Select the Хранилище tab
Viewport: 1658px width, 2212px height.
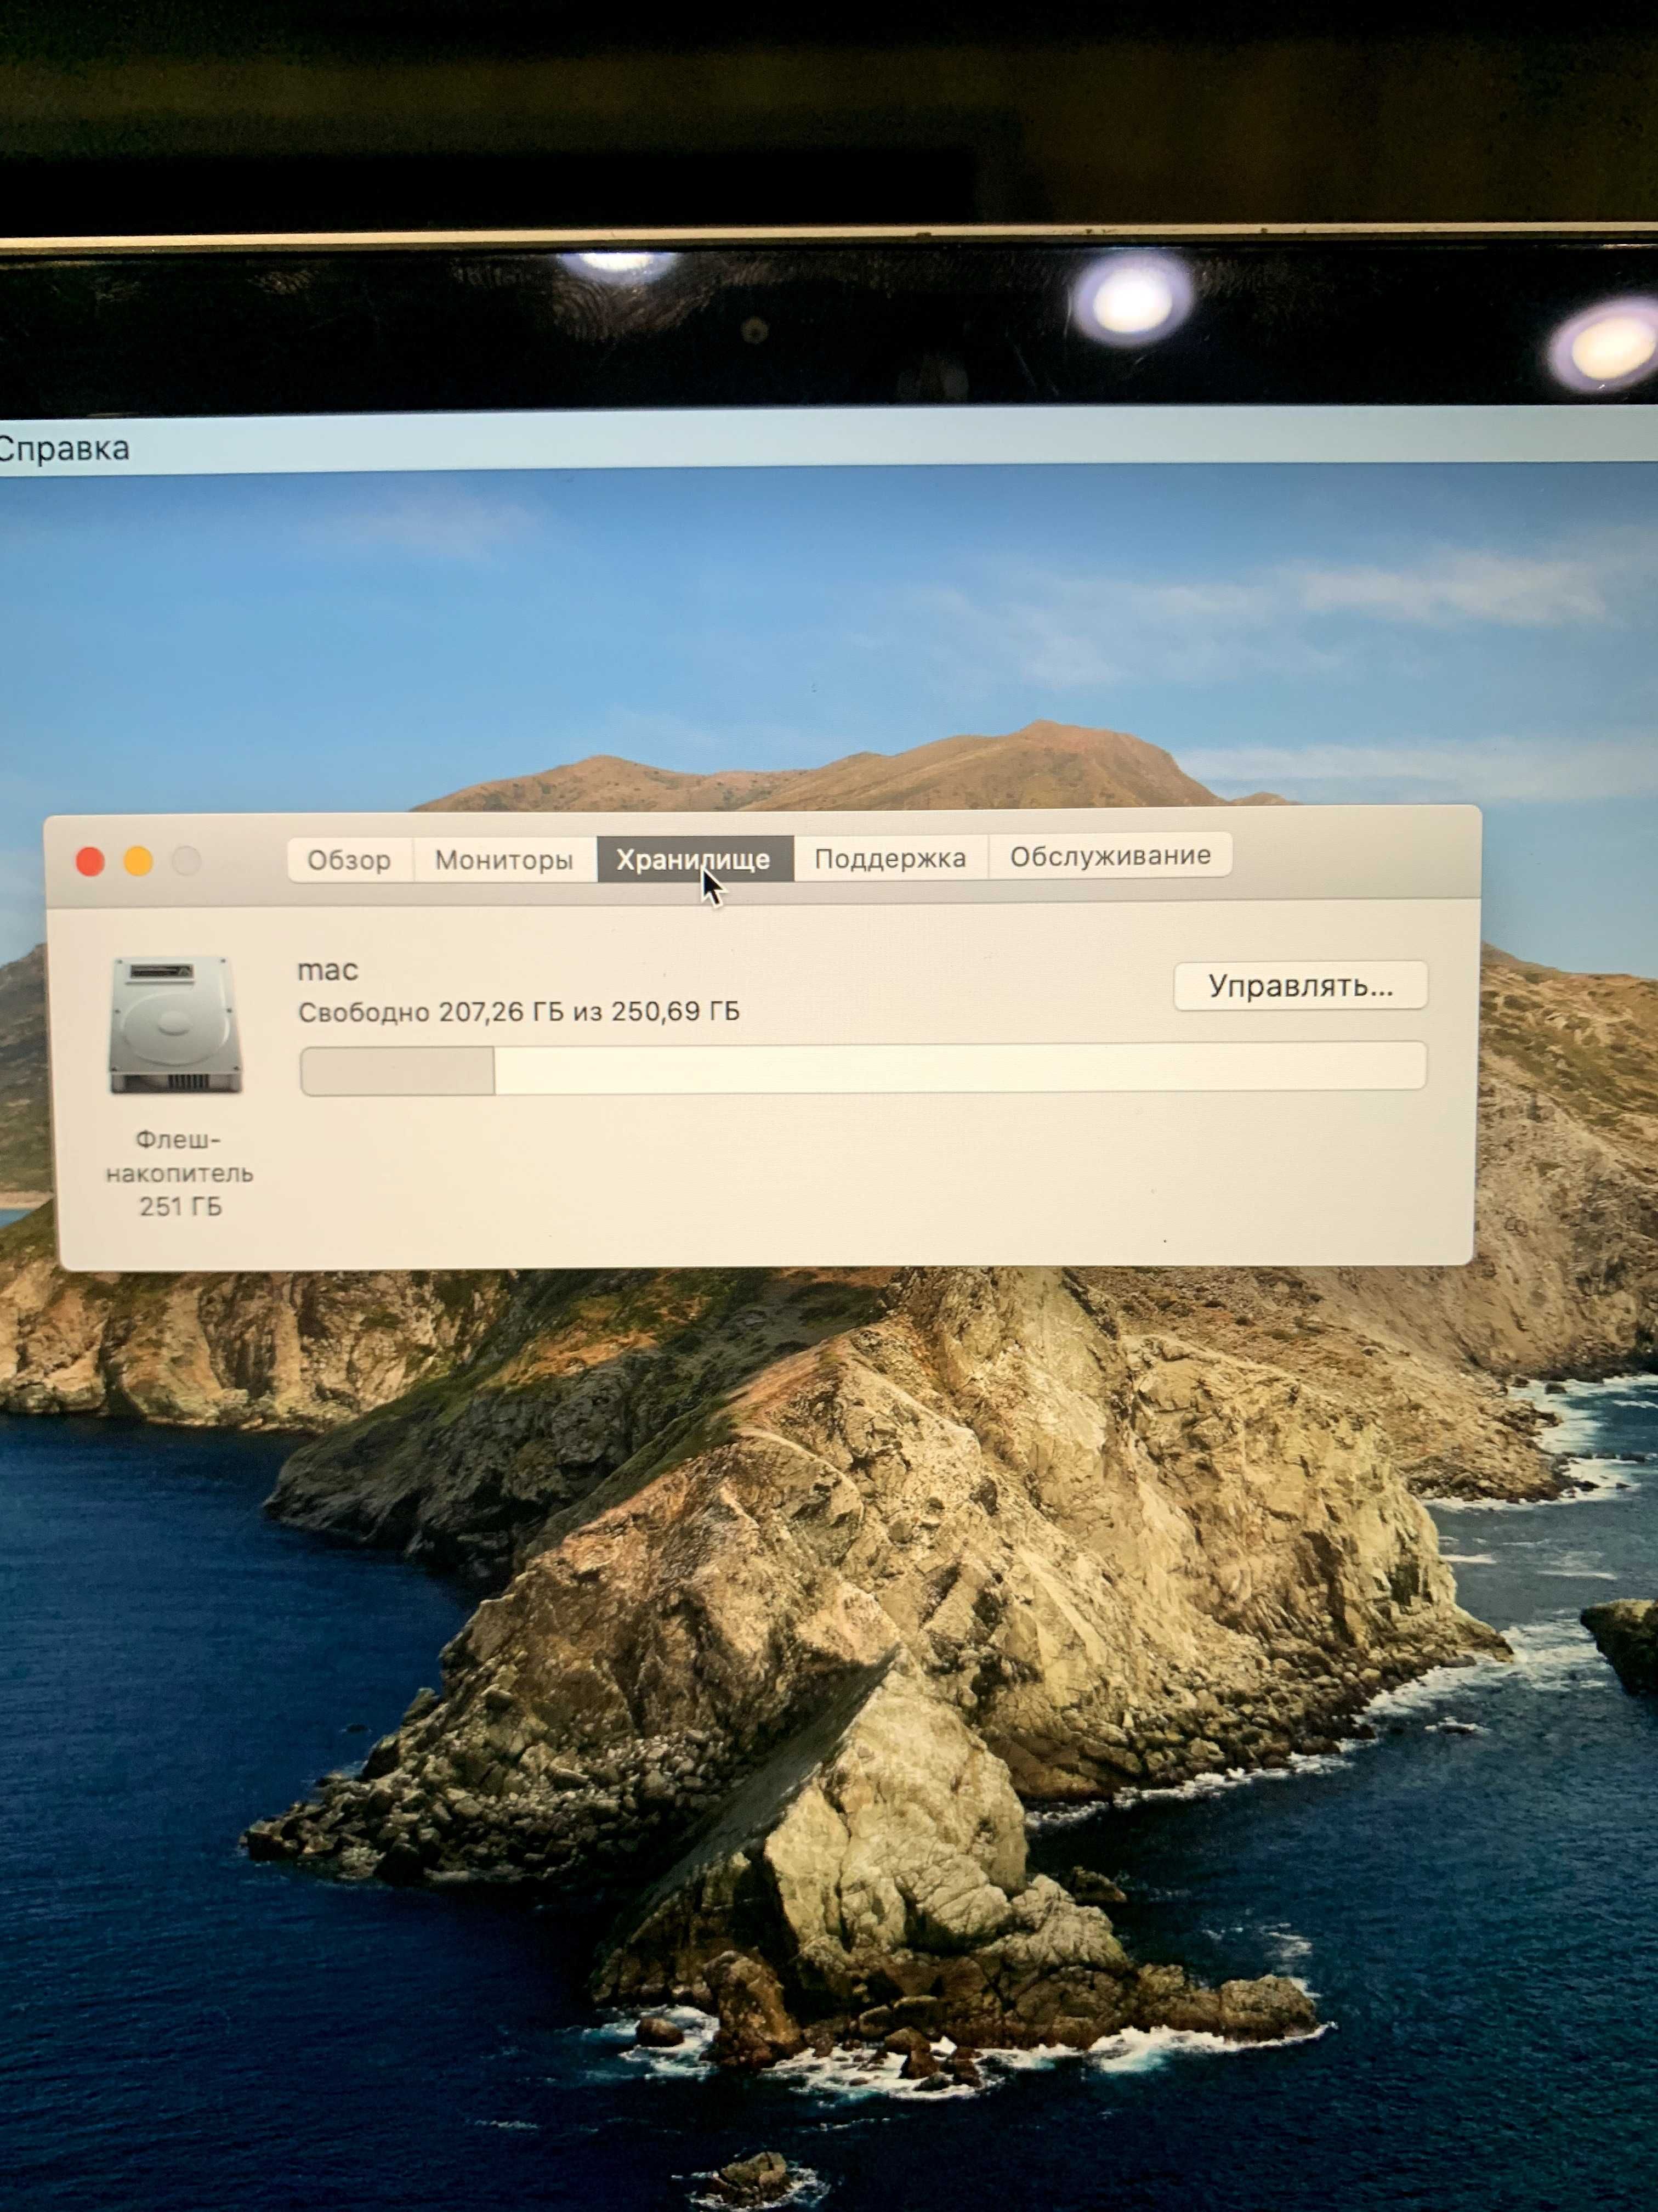coord(695,859)
